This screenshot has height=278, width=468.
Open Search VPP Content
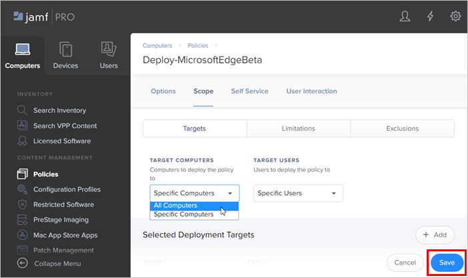65,125
